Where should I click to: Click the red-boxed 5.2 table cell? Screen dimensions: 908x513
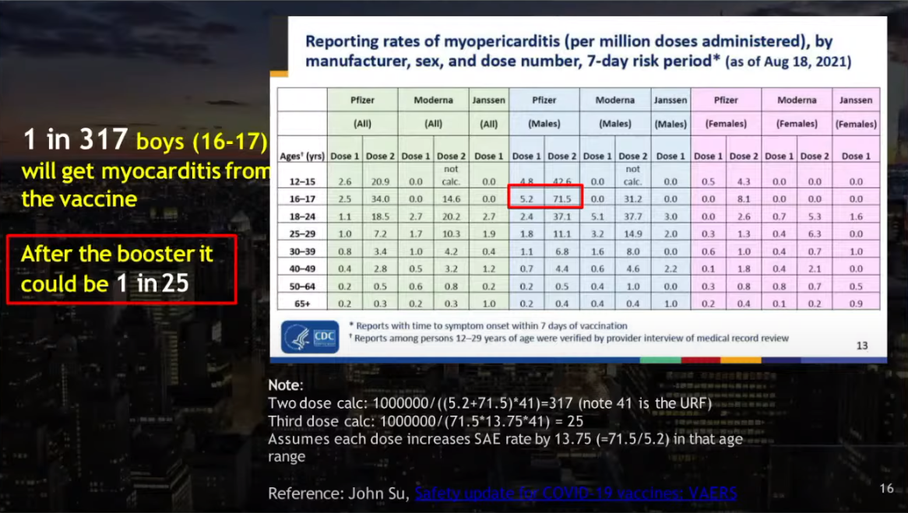tap(526, 199)
